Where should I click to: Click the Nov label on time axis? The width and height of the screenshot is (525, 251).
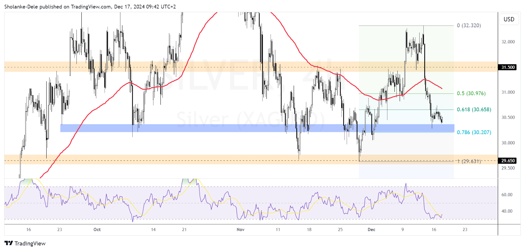(241, 230)
